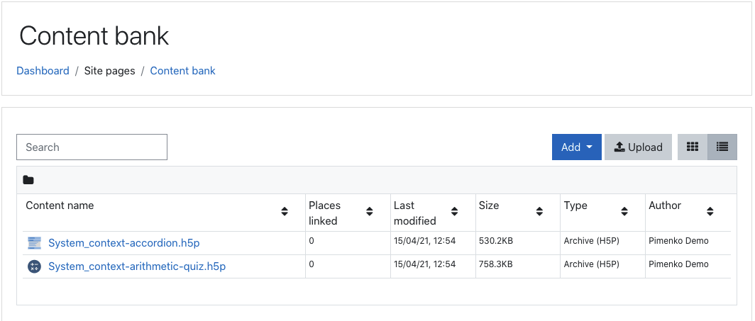
Task: Click the Last modified column header
Action: 415,213
